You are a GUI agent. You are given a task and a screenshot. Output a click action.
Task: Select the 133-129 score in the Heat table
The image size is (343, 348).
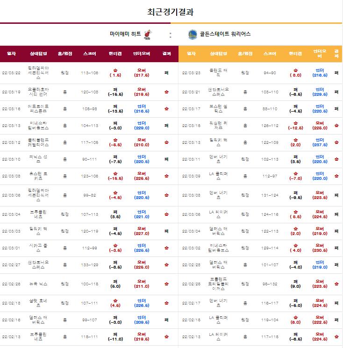[x=89, y=265]
